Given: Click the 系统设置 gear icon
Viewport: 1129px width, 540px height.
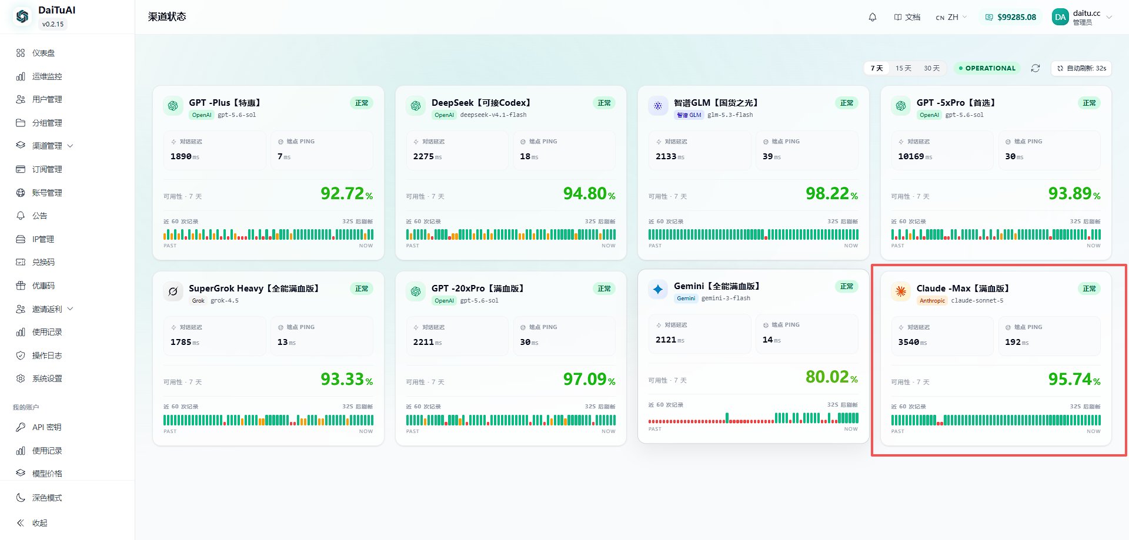Looking at the screenshot, I should (x=21, y=378).
